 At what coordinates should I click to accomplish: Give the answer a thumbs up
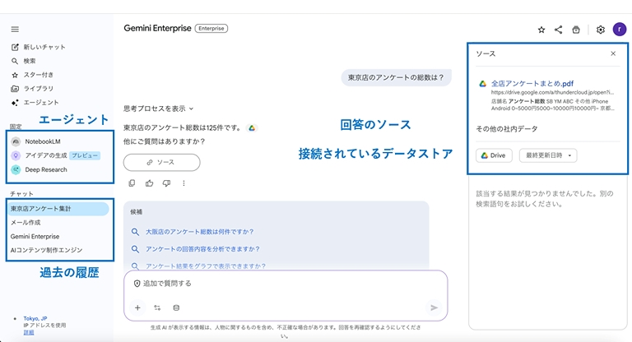[x=149, y=183]
